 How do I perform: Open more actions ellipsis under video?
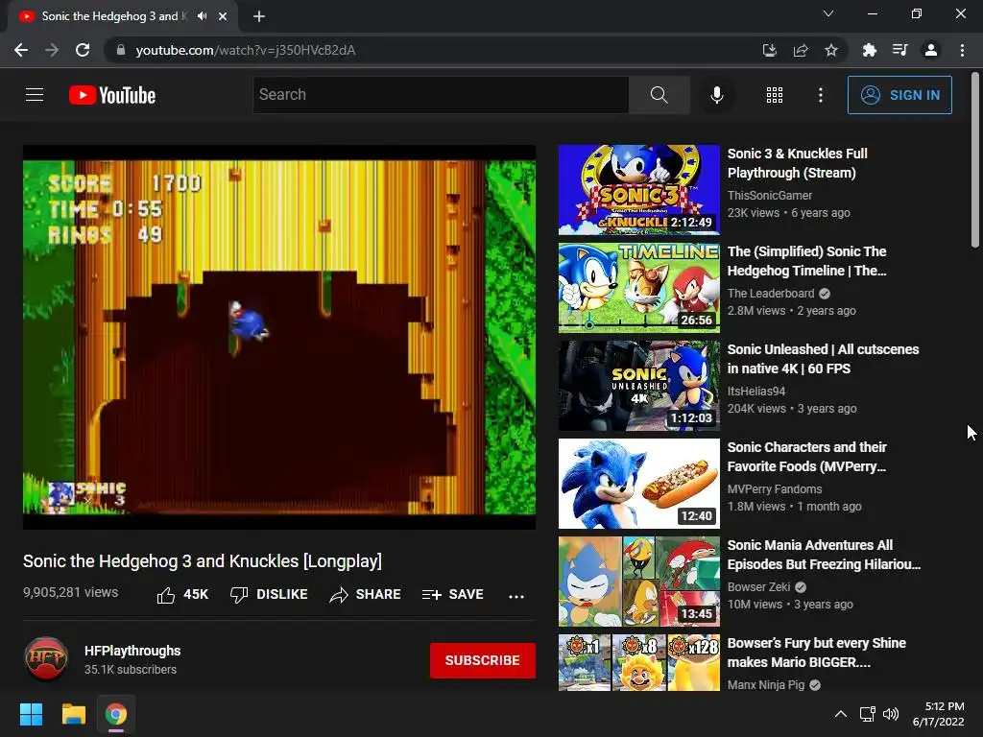click(x=515, y=596)
